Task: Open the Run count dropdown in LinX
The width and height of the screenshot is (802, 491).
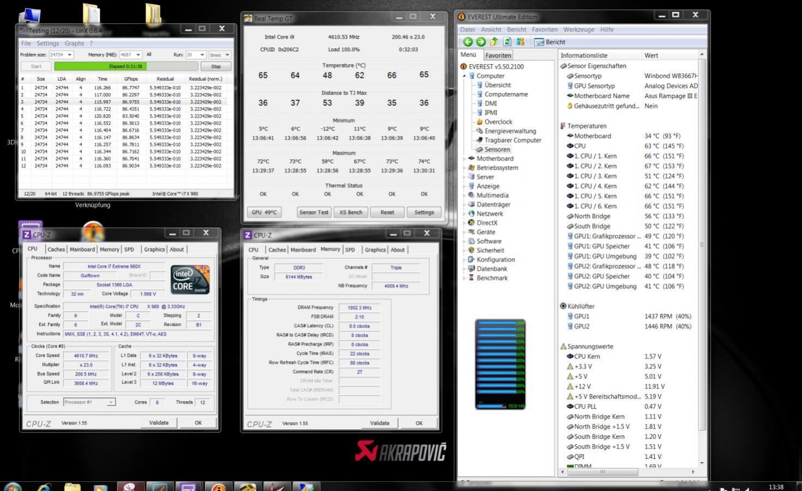Action: pyautogui.click(x=202, y=54)
